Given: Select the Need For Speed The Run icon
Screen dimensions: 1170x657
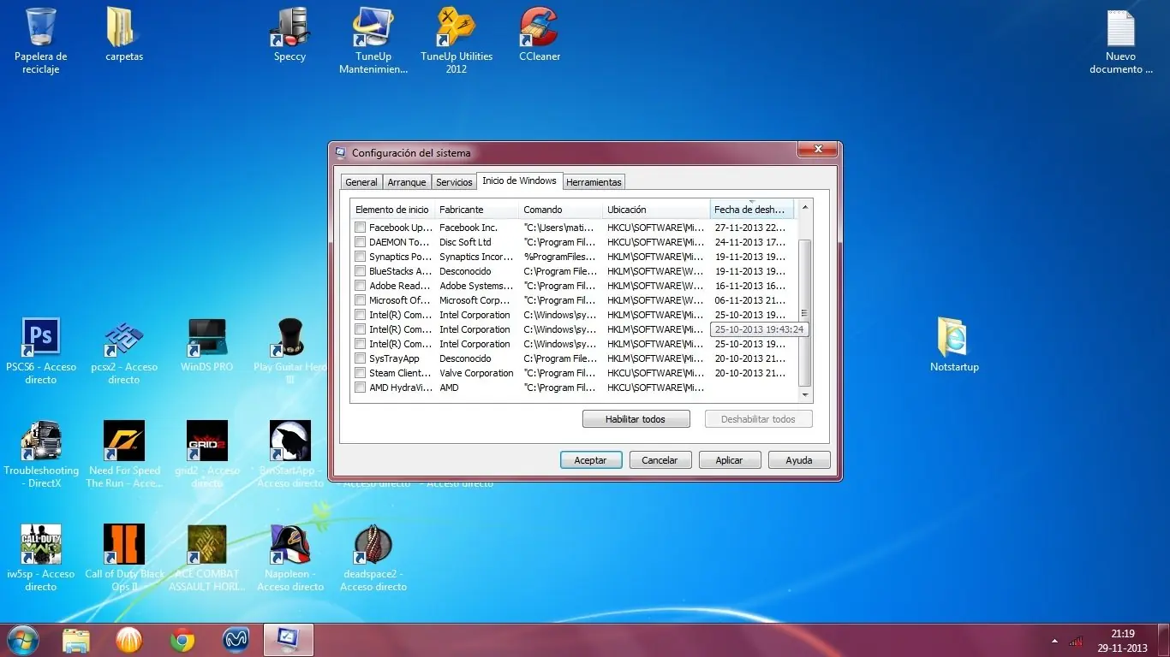Looking at the screenshot, I should point(124,455).
